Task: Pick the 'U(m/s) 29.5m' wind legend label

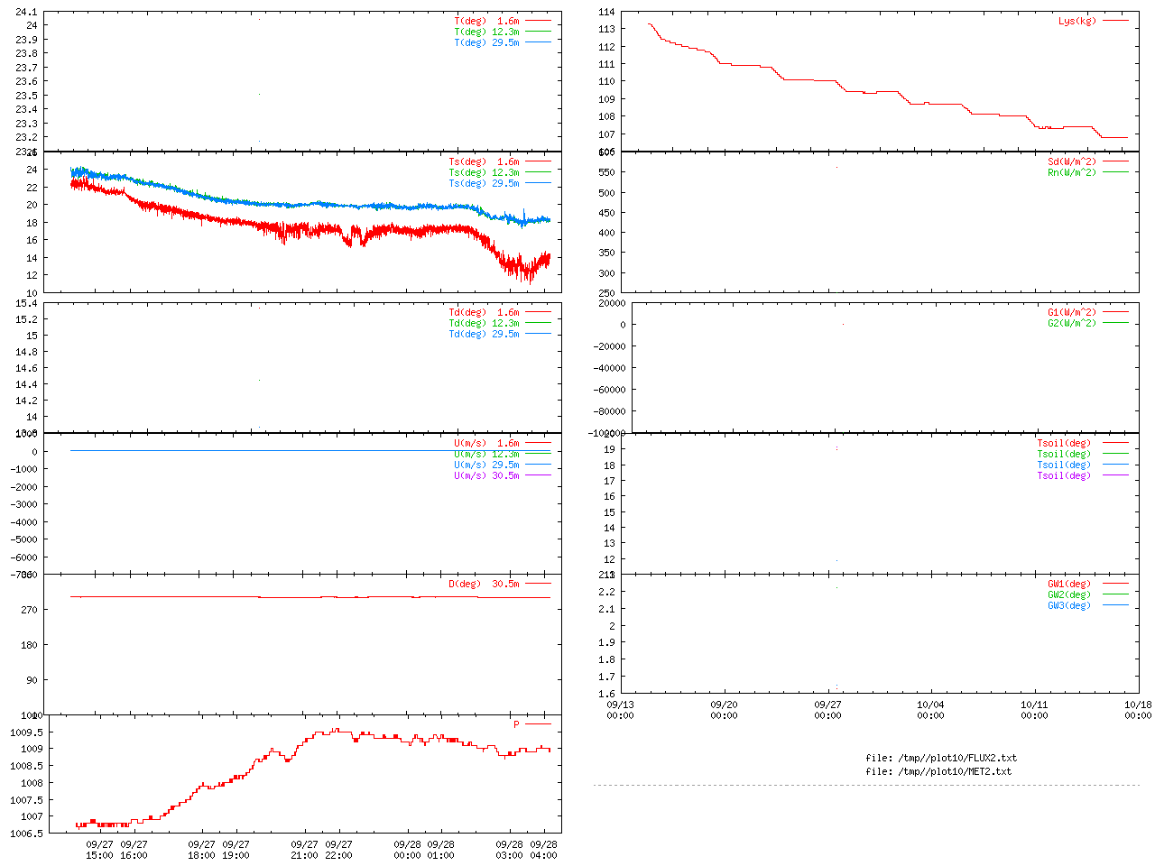Action: pyautogui.click(x=487, y=465)
